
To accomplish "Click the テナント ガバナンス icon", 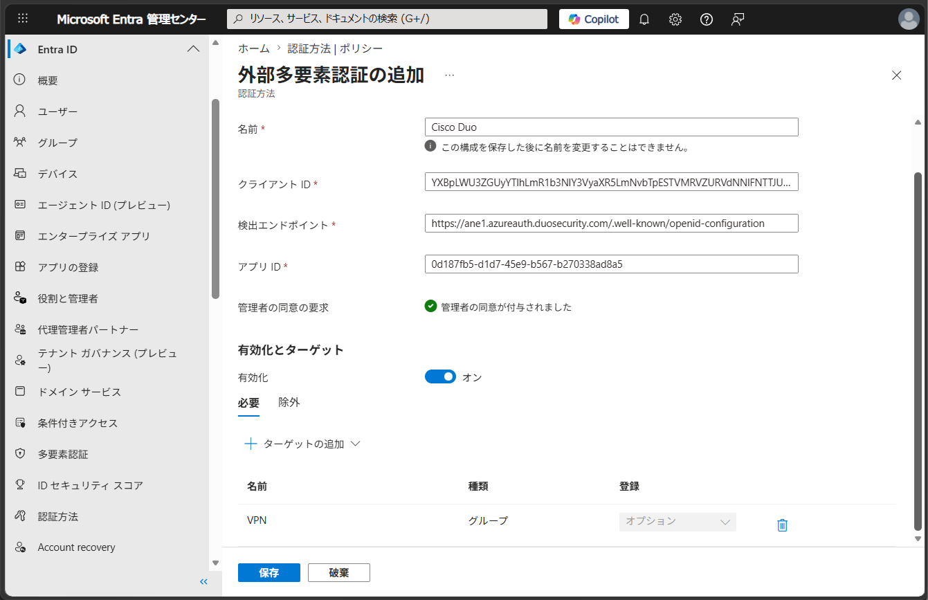I will point(20,361).
